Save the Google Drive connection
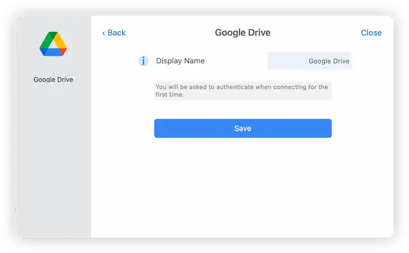409x253 pixels. [243, 128]
